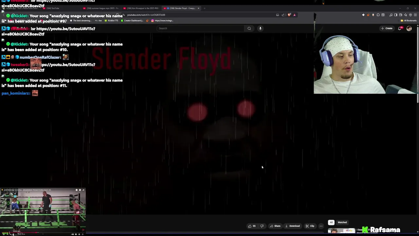Viewport: 419px width, 236px height.
Task: Download the video
Action: [x=292, y=226]
